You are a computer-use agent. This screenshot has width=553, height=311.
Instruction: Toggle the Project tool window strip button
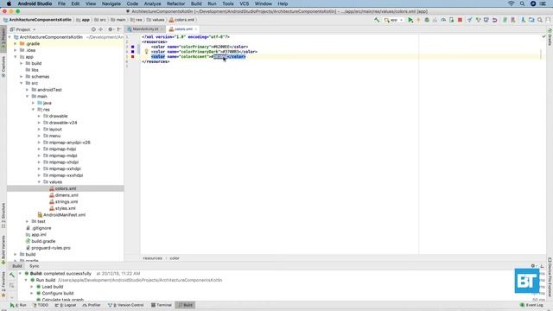[x=3, y=39]
